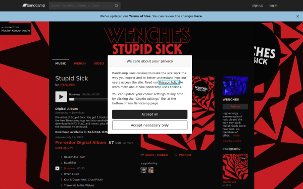This screenshot has width=303, height=189.
Task: Open the Boneless track title link
Action: click(70, 168)
